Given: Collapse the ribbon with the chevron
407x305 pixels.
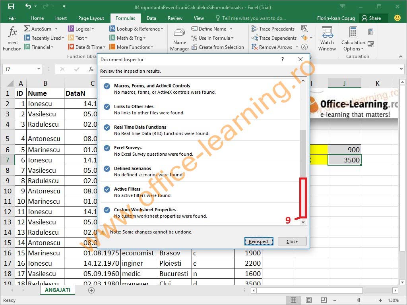Looking at the screenshot, I should coord(401,56).
